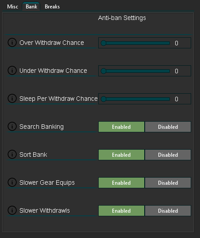Enable Sort Bank setting
Image resolution: width=200 pixels, height=238 pixels.
121,155
